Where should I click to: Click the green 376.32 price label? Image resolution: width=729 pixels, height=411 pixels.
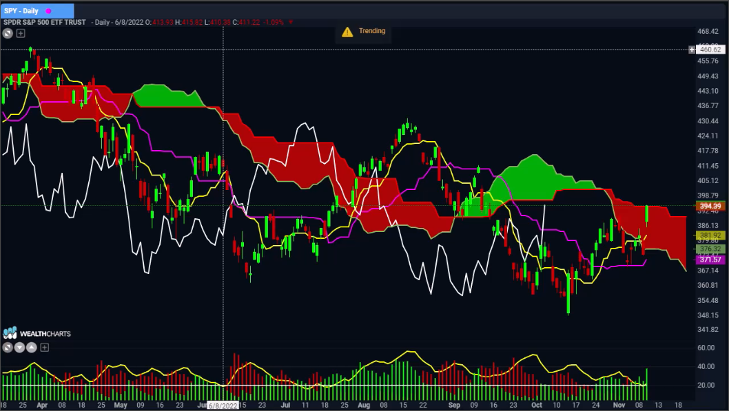tap(710, 249)
